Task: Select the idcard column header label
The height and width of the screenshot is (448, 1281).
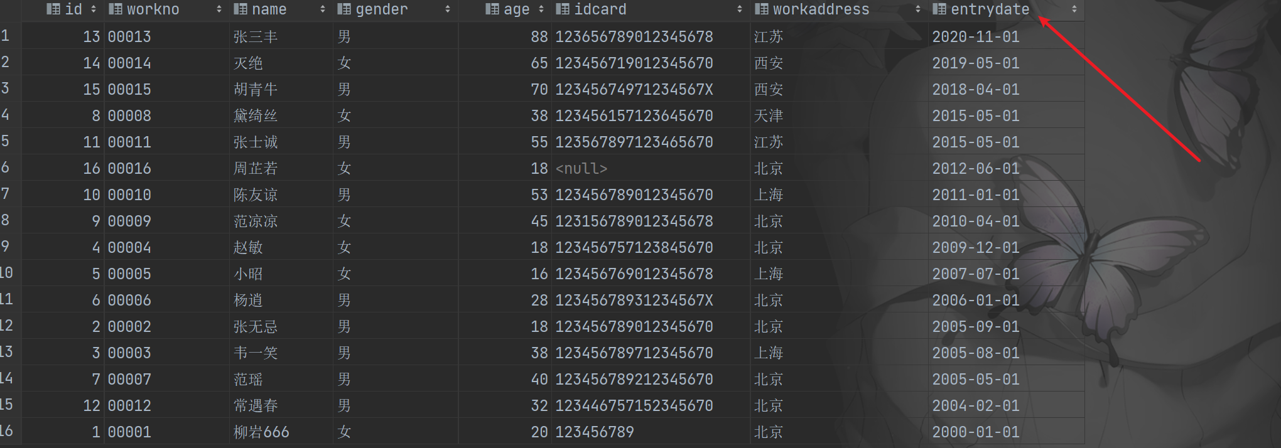Action: click(x=600, y=9)
